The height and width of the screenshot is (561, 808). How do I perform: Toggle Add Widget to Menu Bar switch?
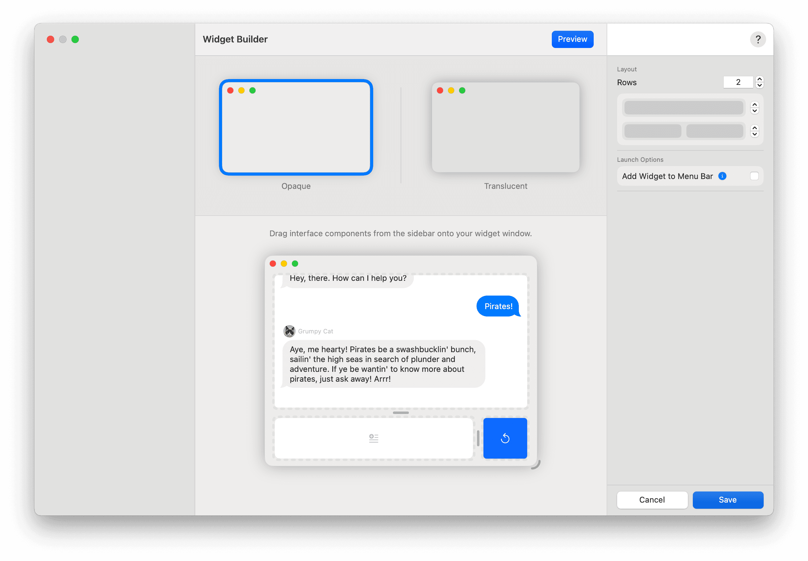(x=754, y=176)
